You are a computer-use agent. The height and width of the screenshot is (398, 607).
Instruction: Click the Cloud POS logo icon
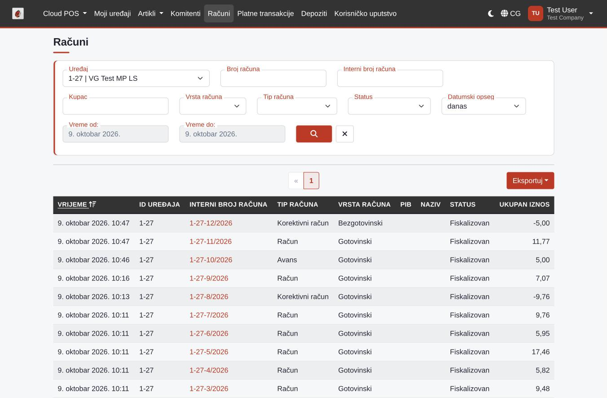(x=18, y=13)
